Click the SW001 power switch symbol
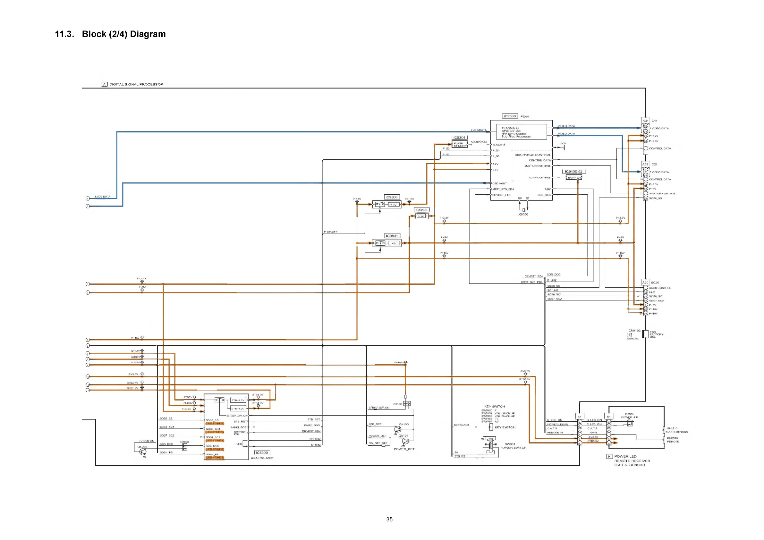The image size is (764, 540). (490, 445)
